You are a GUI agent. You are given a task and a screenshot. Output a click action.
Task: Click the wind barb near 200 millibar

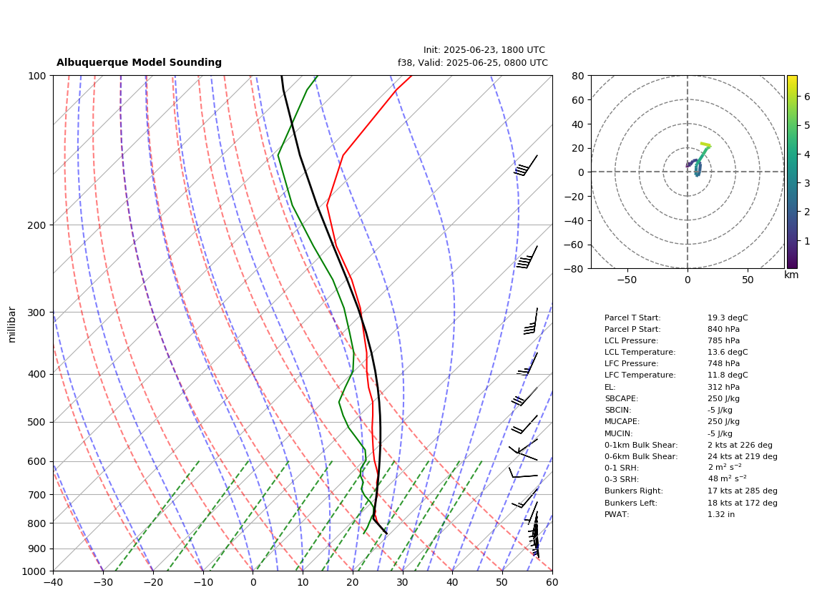[527, 257]
